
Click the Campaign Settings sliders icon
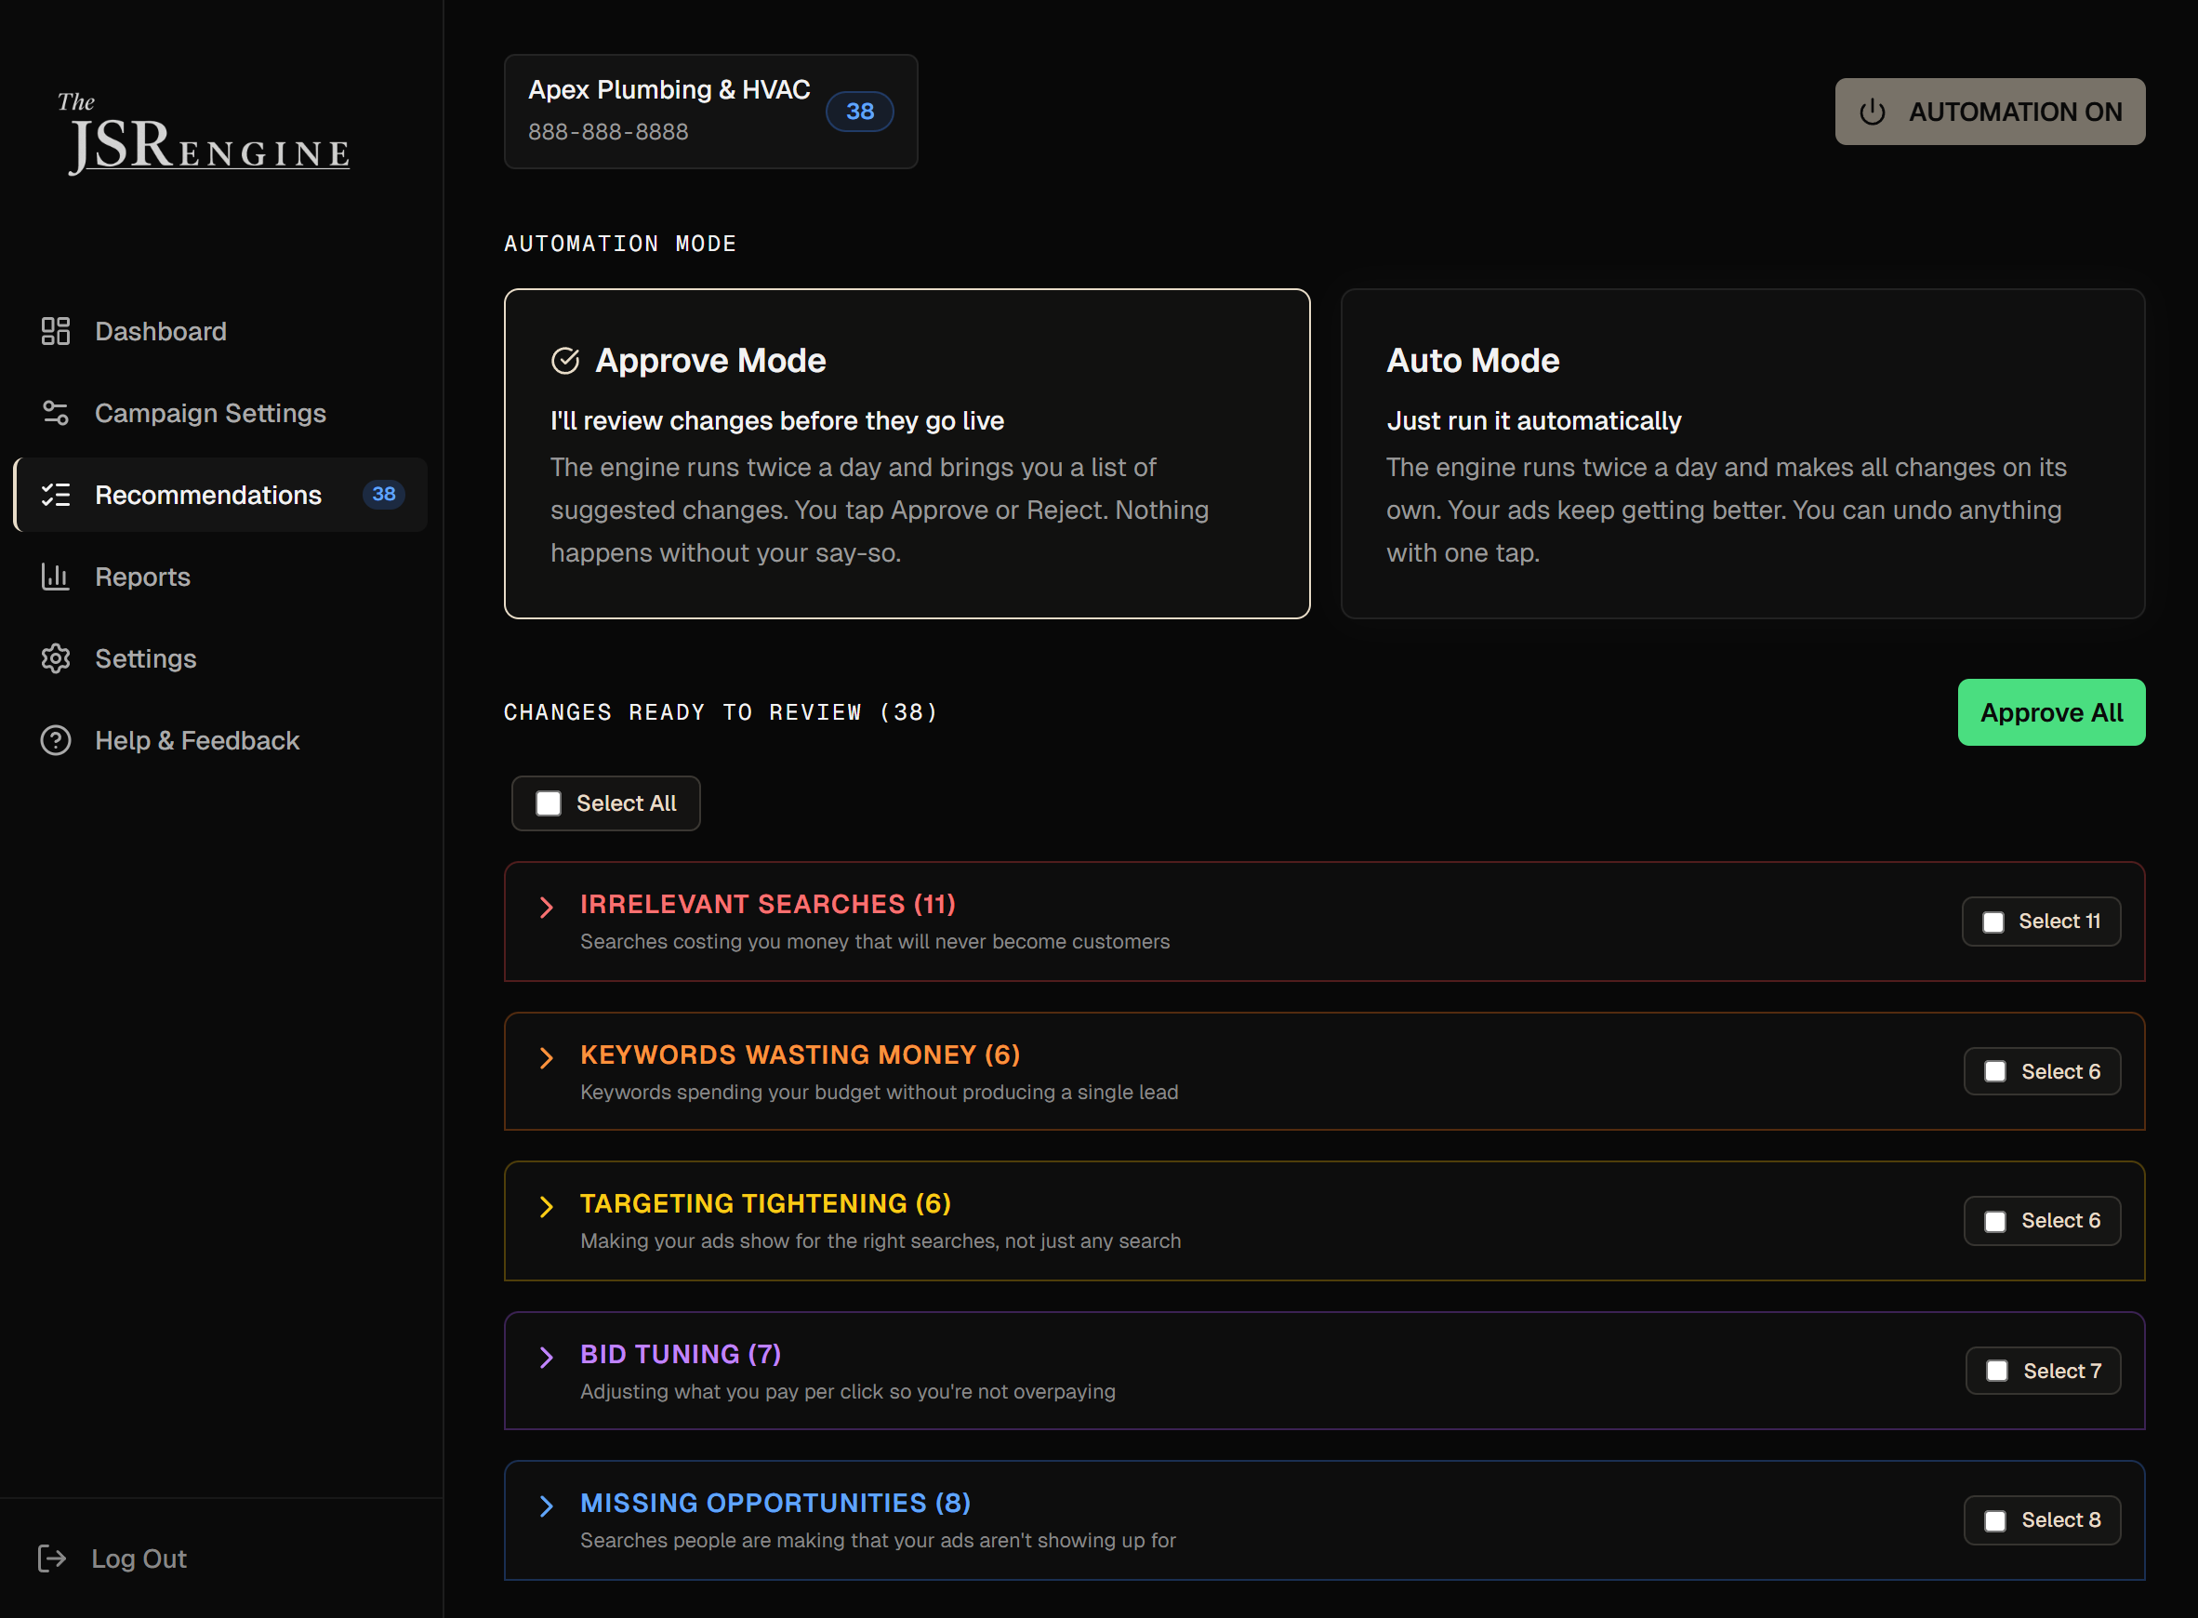pyautogui.click(x=56, y=412)
